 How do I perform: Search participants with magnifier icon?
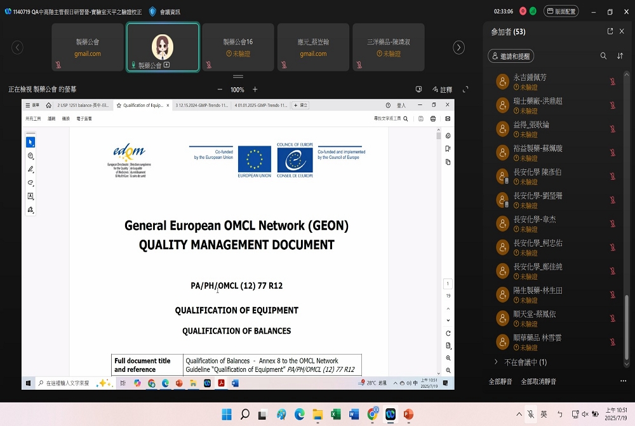(603, 56)
